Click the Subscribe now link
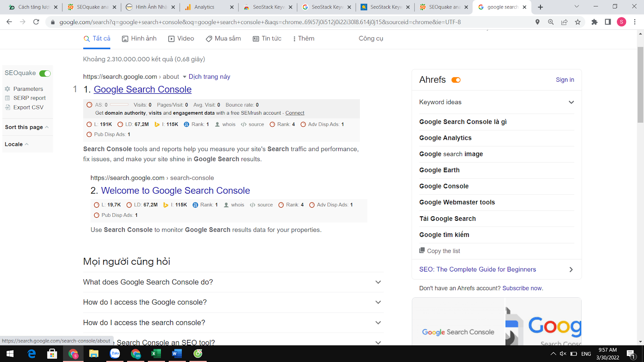The height and width of the screenshot is (362, 644). pos(522,288)
